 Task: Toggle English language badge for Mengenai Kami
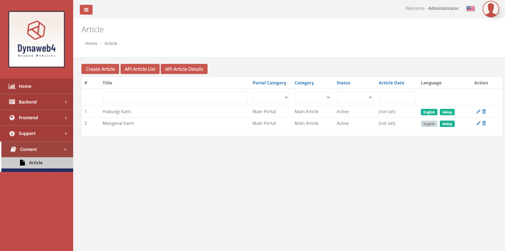point(429,124)
